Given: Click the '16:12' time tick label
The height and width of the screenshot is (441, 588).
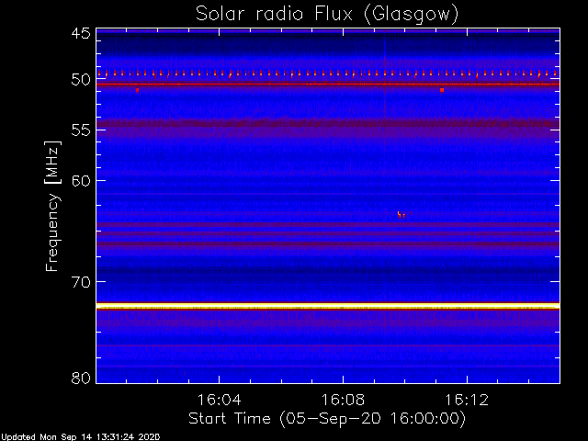Looking at the screenshot, I should (467, 400).
